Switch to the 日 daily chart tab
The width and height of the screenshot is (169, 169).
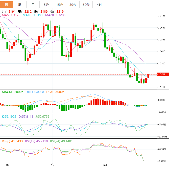pos(6,5)
